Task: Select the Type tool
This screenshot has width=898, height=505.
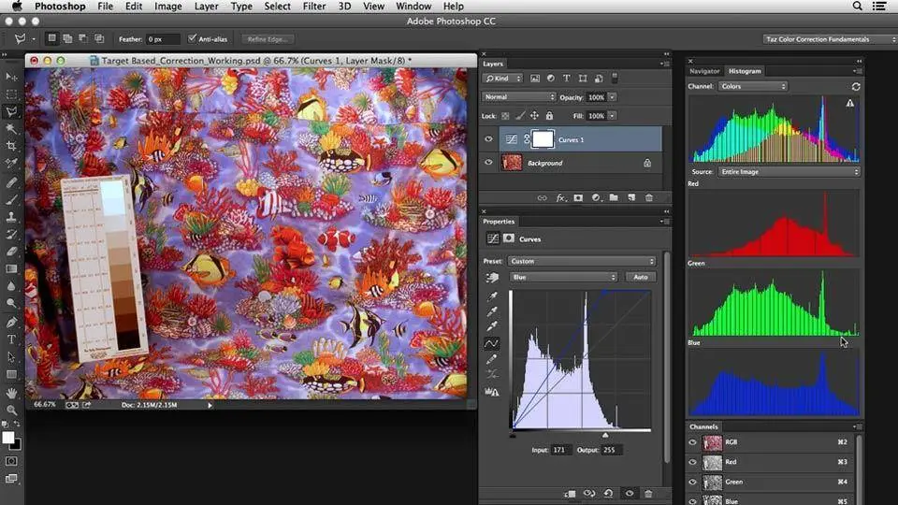Action: [x=11, y=339]
